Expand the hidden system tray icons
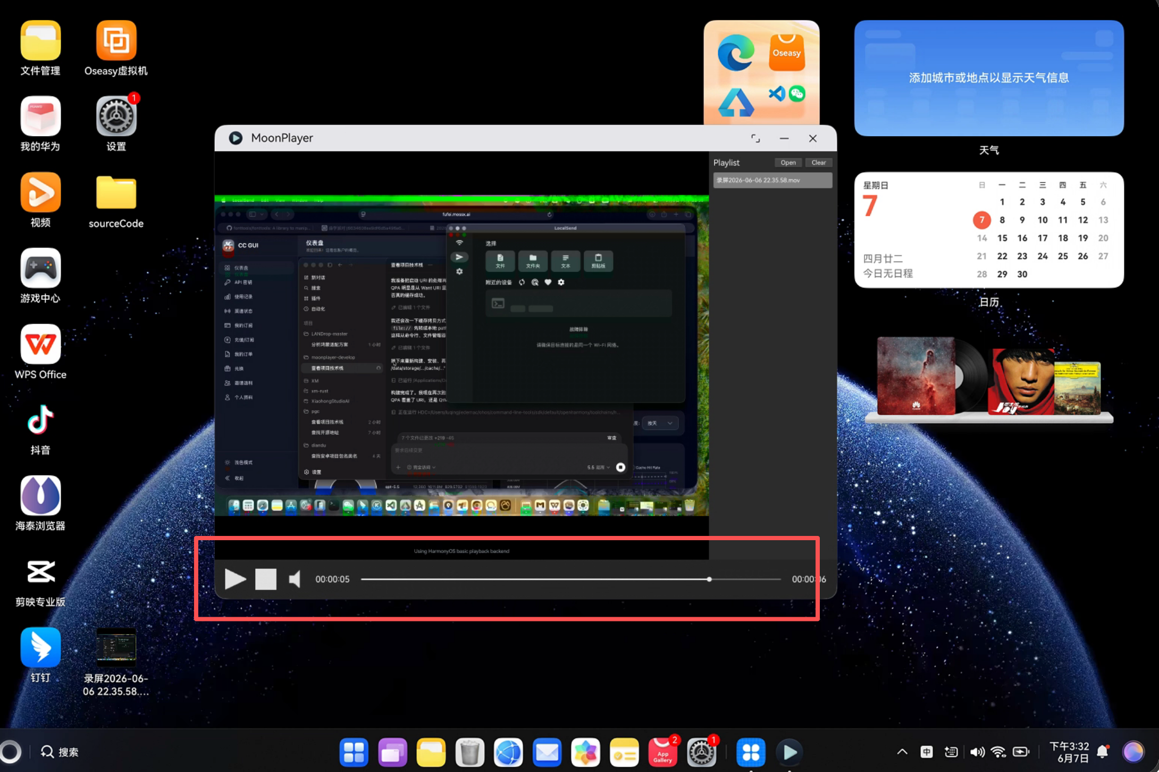The width and height of the screenshot is (1159, 772). click(x=902, y=752)
